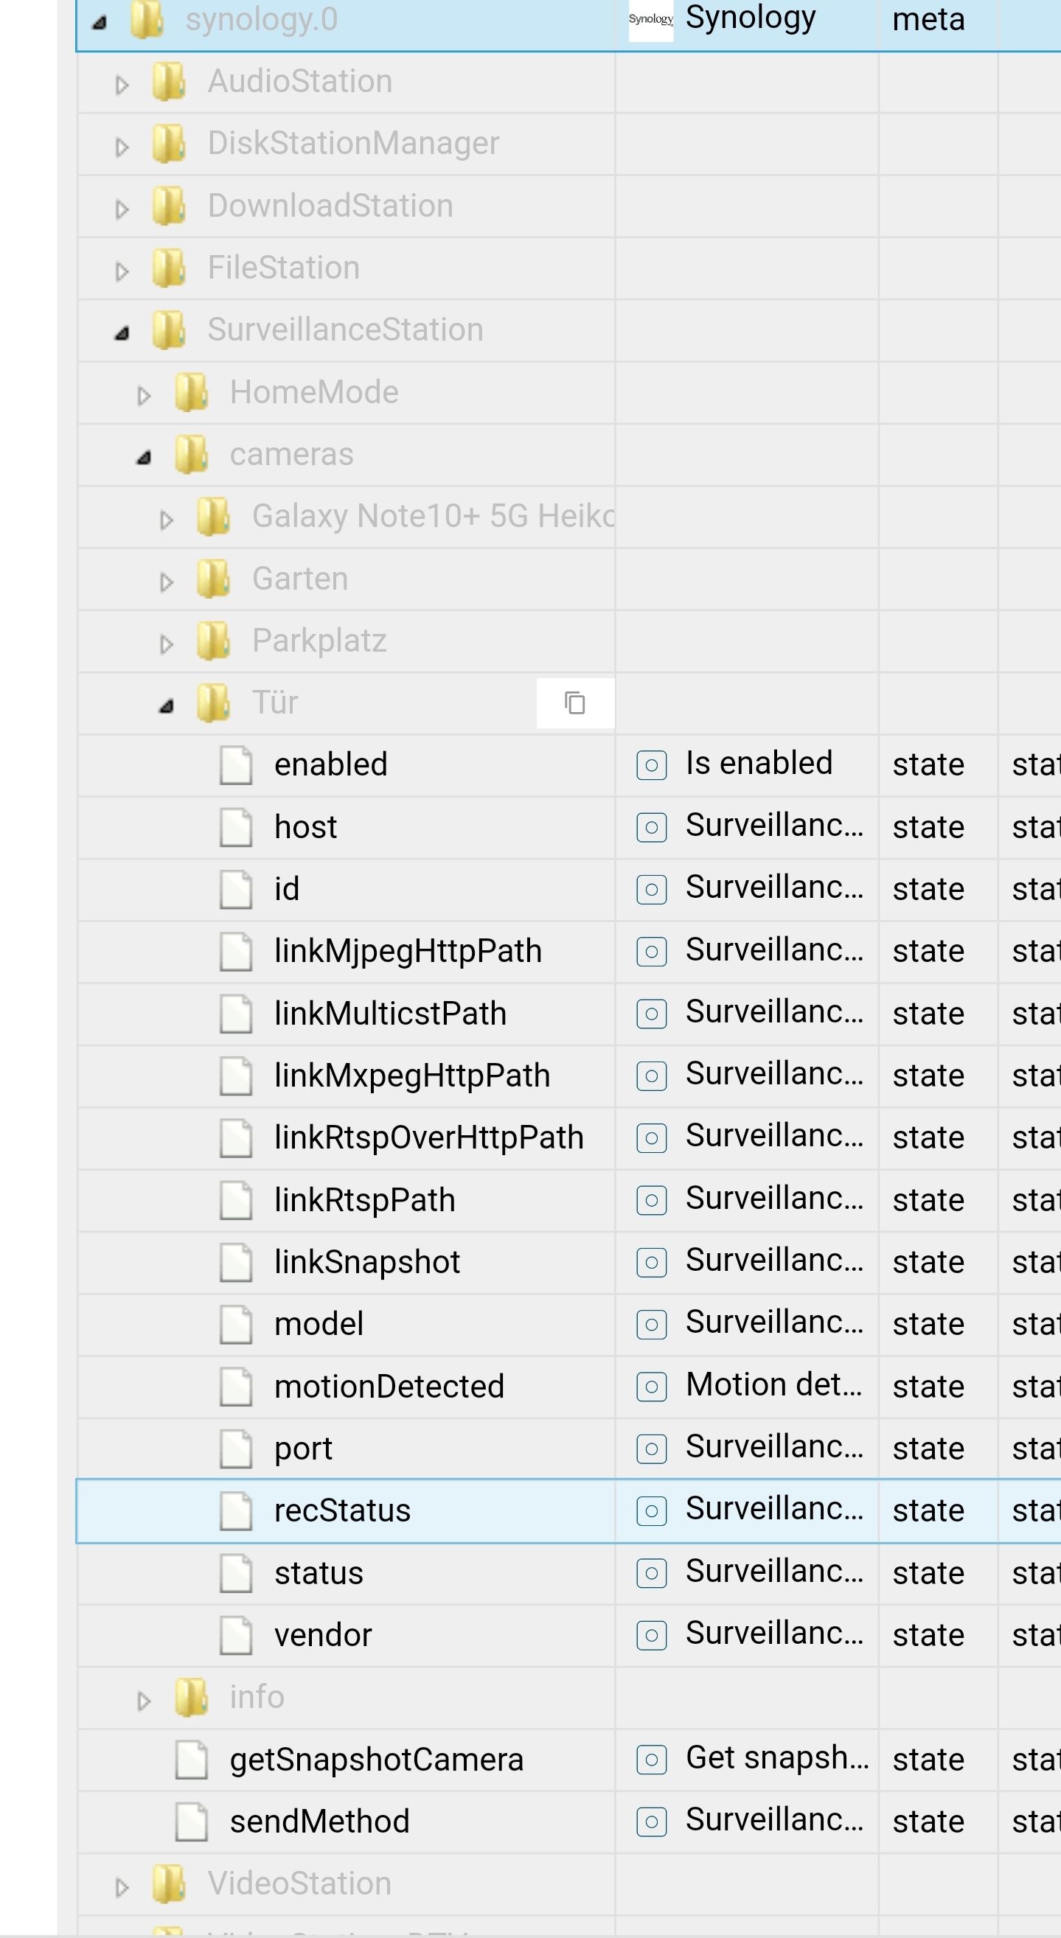This screenshot has height=1938, width=1061.
Task: Expand the Garten camera folder
Action: 167,582
